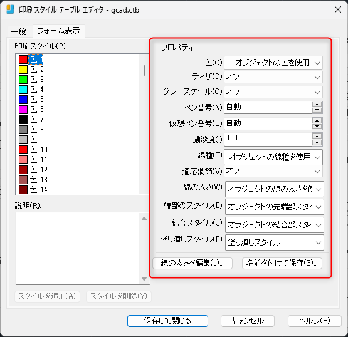This screenshot has height=337, width=348.
Task: Click 保存して閉じる button
Action: (167, 321)
